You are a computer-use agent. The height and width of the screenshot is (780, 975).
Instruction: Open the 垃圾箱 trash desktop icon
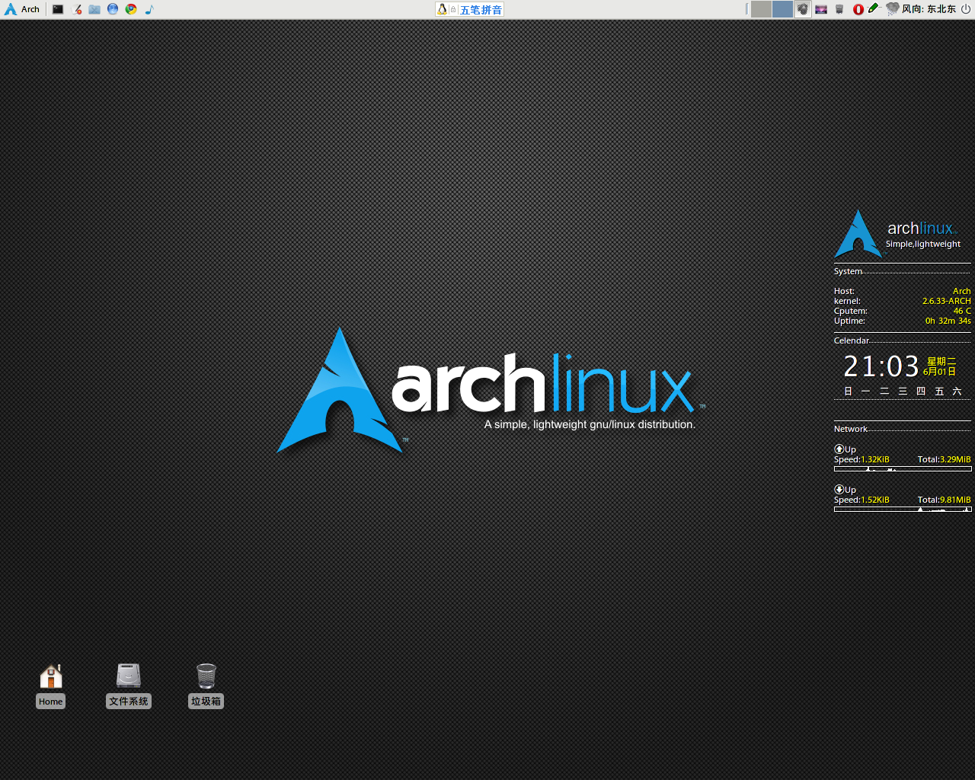click(x=206, y=686)
